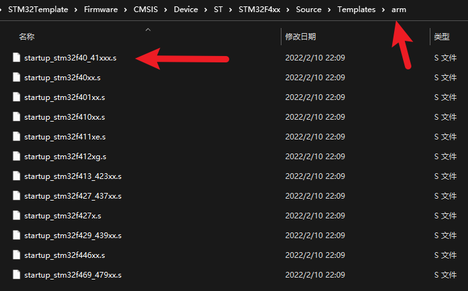Select the startup_stm32f429_439xx.s file name

[73, 236]
